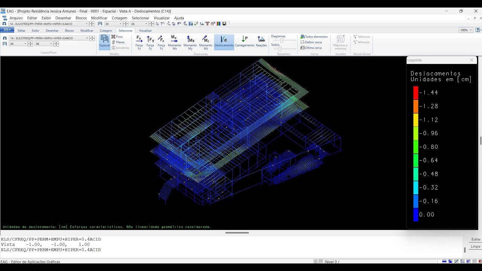The height and width of the screenshot is (271, 482).
Task: Click the horizontal splitter grip below the viewport
Action: pos(237,233)
